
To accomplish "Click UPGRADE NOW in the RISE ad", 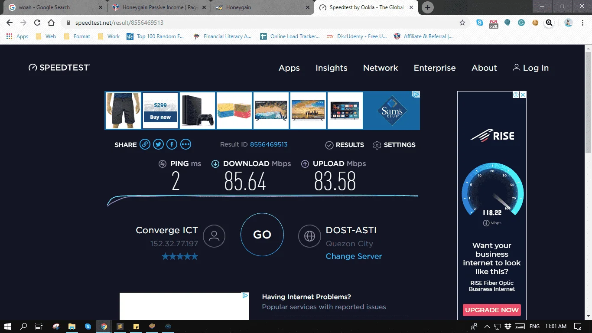I will point(492,310).
